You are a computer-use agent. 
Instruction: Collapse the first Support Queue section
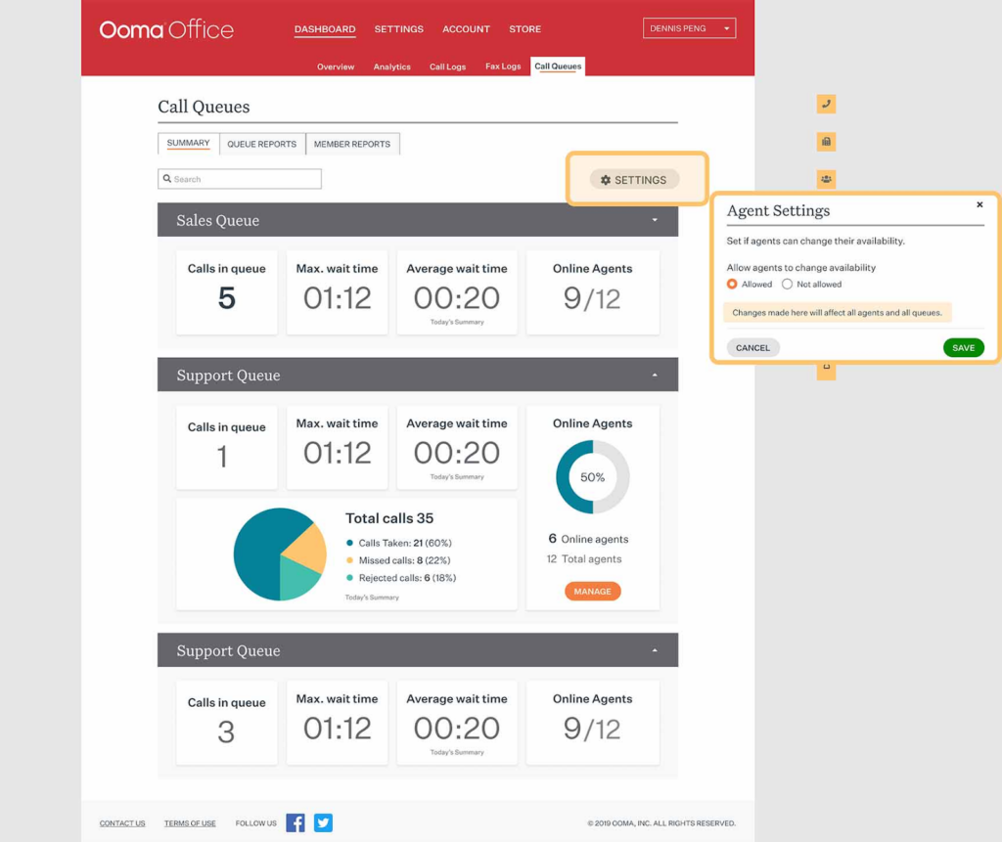coord(654,374)
